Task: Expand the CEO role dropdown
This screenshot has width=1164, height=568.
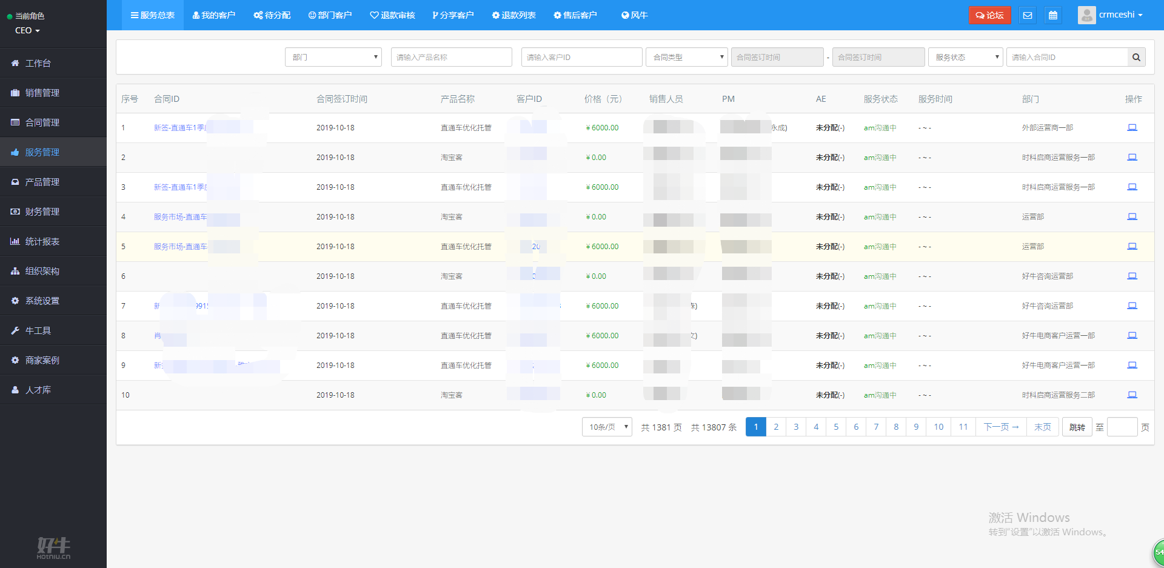Action: (27, 30)
